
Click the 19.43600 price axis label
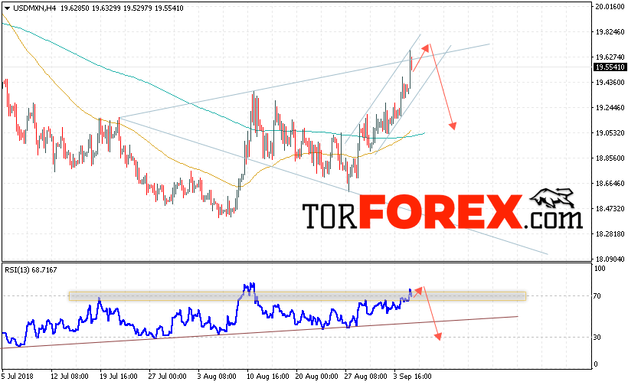point(610,83)
